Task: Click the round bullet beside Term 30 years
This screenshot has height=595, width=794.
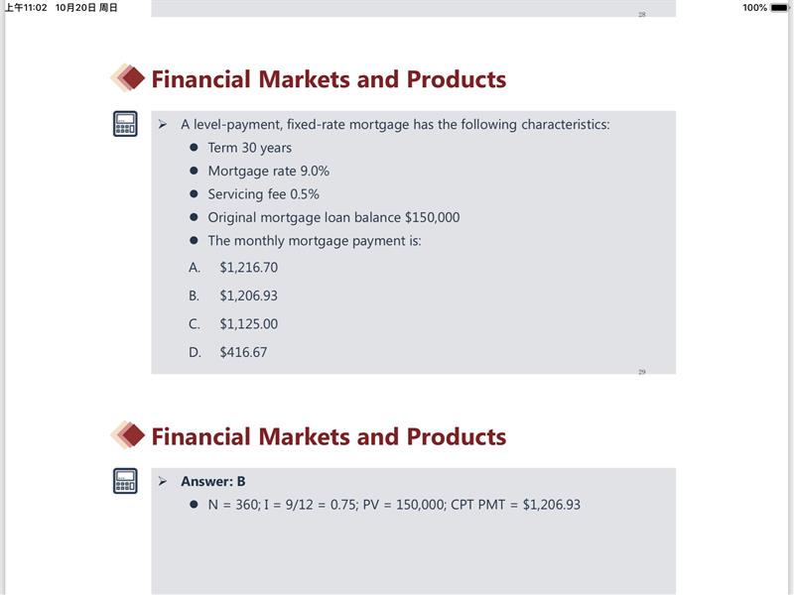Action: 195,148
